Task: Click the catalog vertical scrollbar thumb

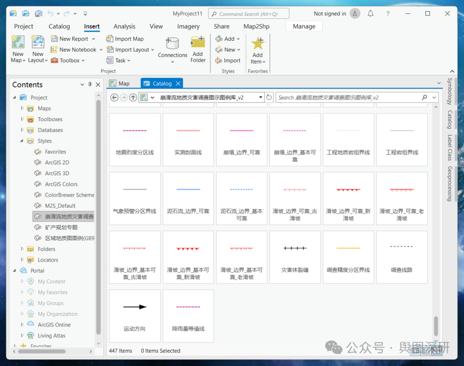Action: click(x=436, y=326)
